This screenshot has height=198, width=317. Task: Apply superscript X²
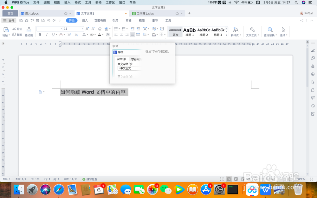pyautogui.click(x=69, y=35)
